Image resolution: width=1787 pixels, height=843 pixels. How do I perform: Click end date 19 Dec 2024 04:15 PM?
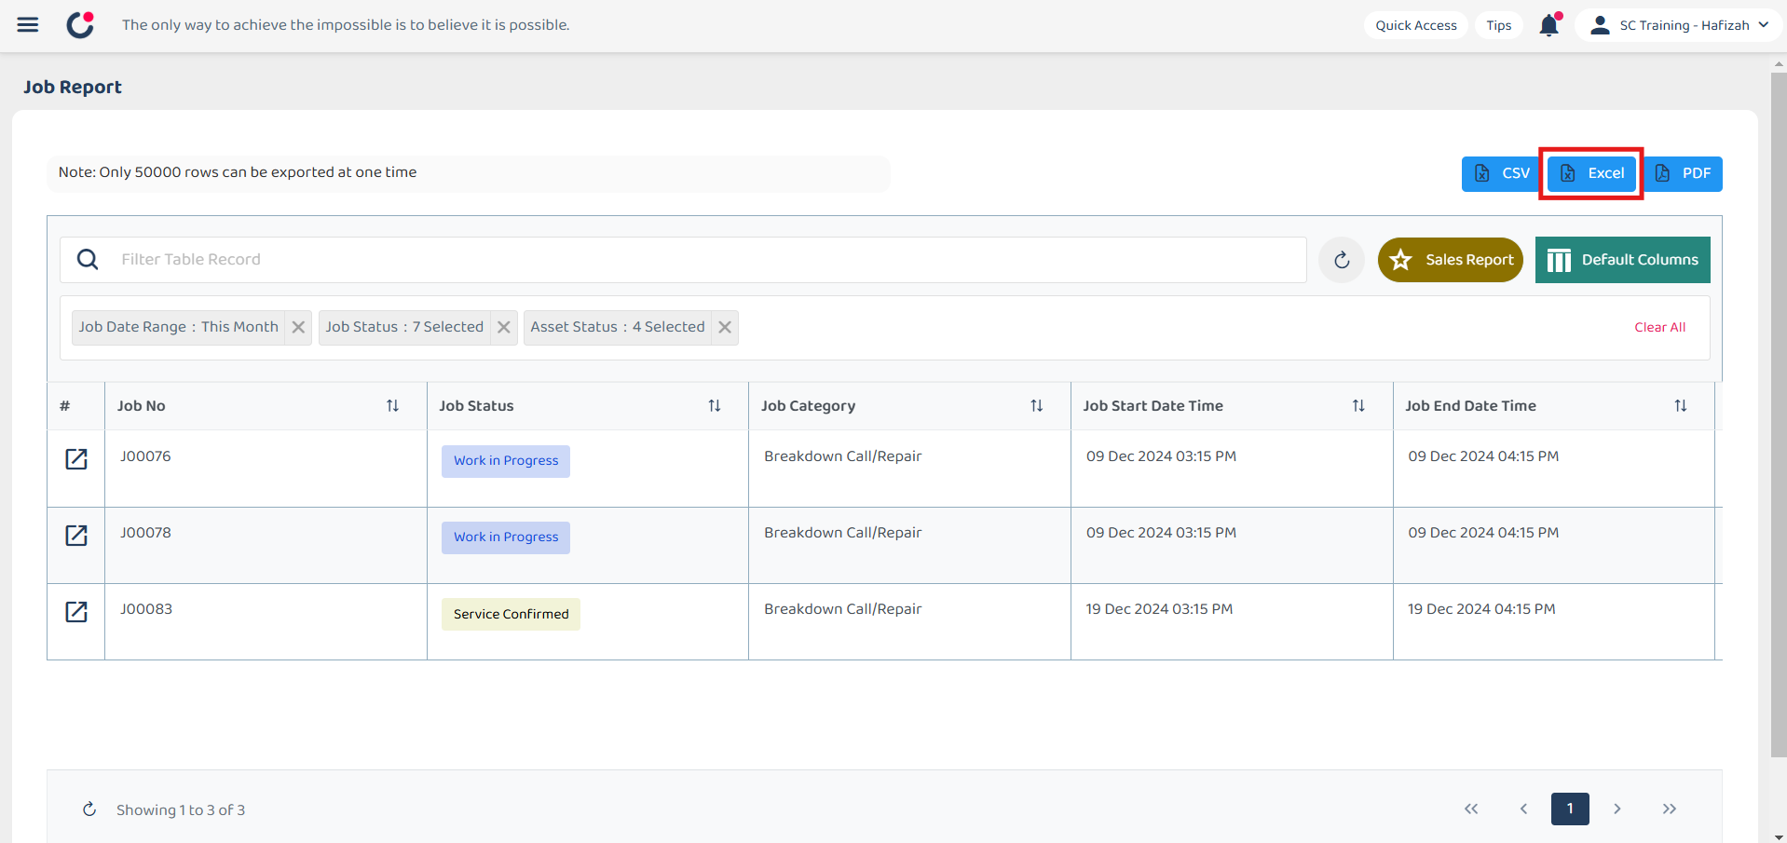(x=1481, y=609)
